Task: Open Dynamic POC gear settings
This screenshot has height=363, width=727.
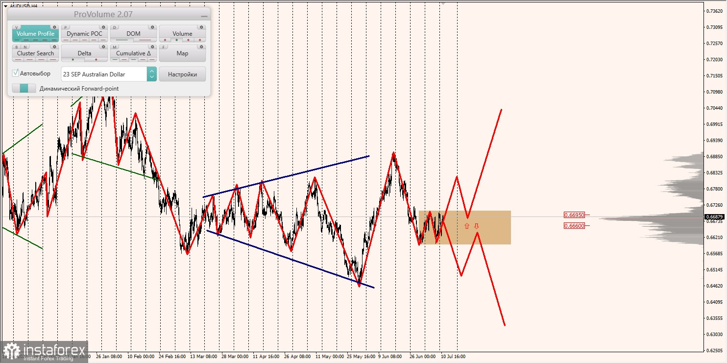Action: pyautogui.click(x=103, y=27)
